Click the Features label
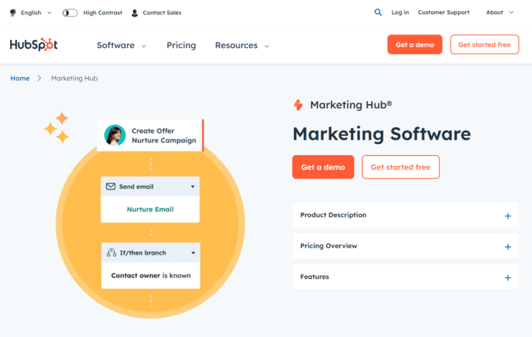532x337 pixels. point(314,277)
